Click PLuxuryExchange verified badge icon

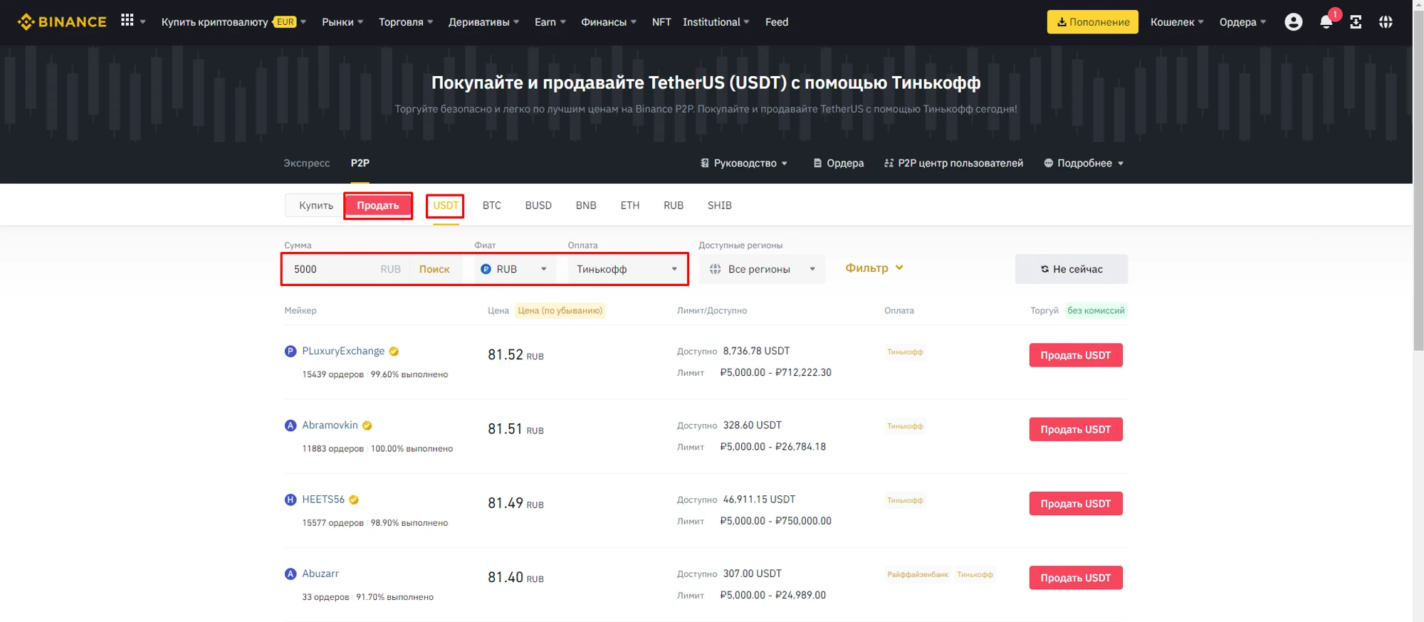pyautogui.click(x=394, y=352)
